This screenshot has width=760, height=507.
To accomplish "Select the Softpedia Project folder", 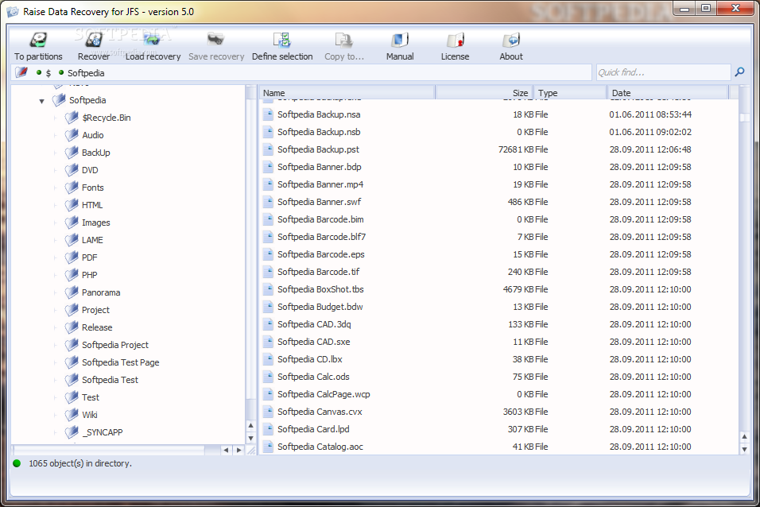I will pos(114,345).
